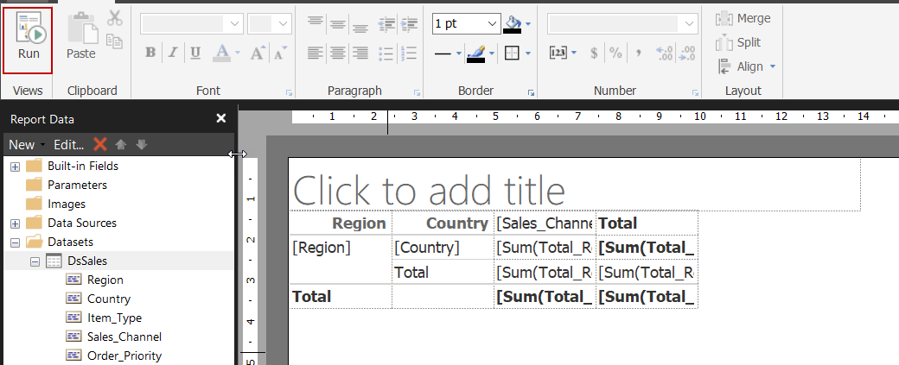This screenshot has width=899, height=365.
Task: Open the font size combo box
Action: coord(270,23)
